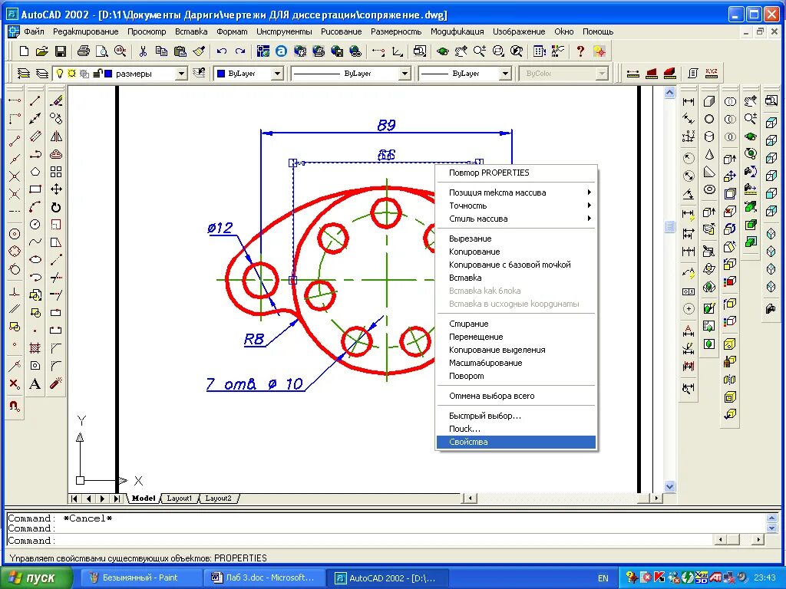Click the Object Snap magnet icon
Image resolution: width=786 pixels, height=589 pixels.
pos(15,406)
